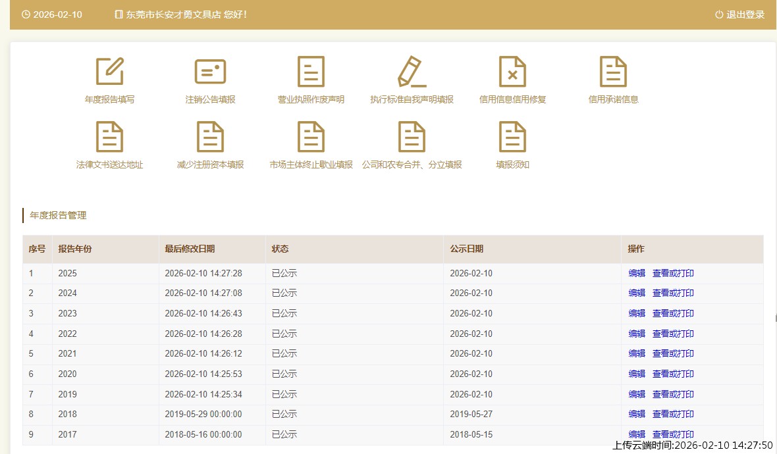Select the 执行标准自我声明填报 pencil icon

tap(412, 72)
